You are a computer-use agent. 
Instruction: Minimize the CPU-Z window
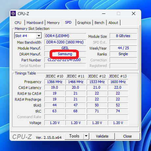click(x=104, y=13)
